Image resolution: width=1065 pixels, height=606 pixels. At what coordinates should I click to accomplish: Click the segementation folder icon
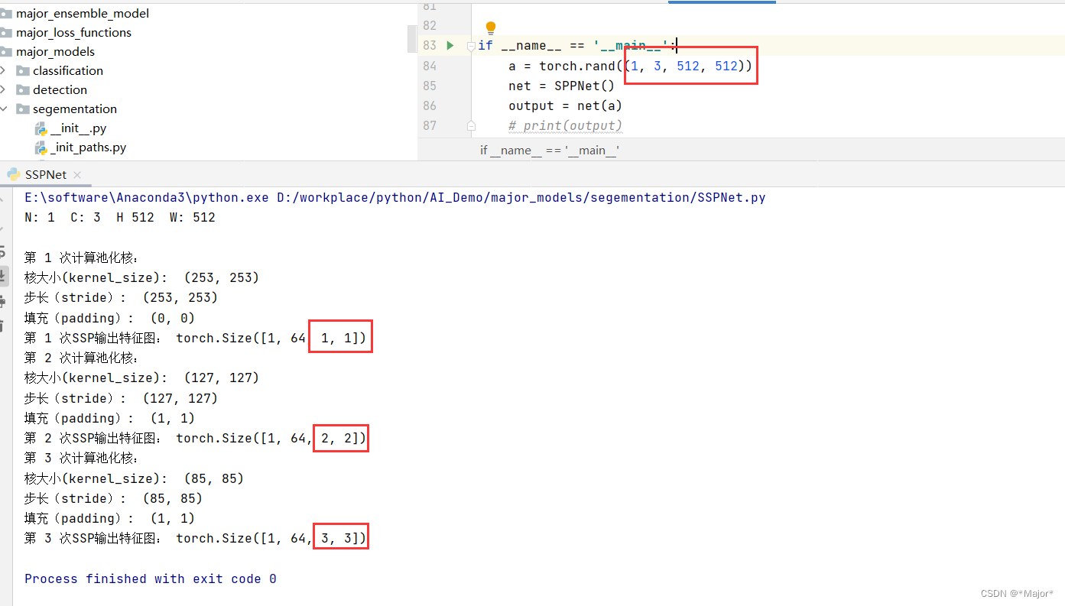coord(22,109)
